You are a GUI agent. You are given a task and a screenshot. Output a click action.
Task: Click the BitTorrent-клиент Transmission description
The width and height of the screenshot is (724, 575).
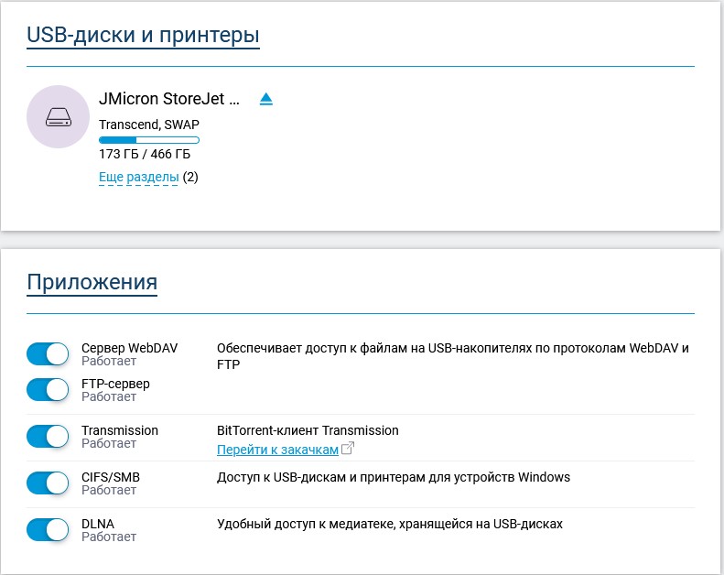coord(308,430)
